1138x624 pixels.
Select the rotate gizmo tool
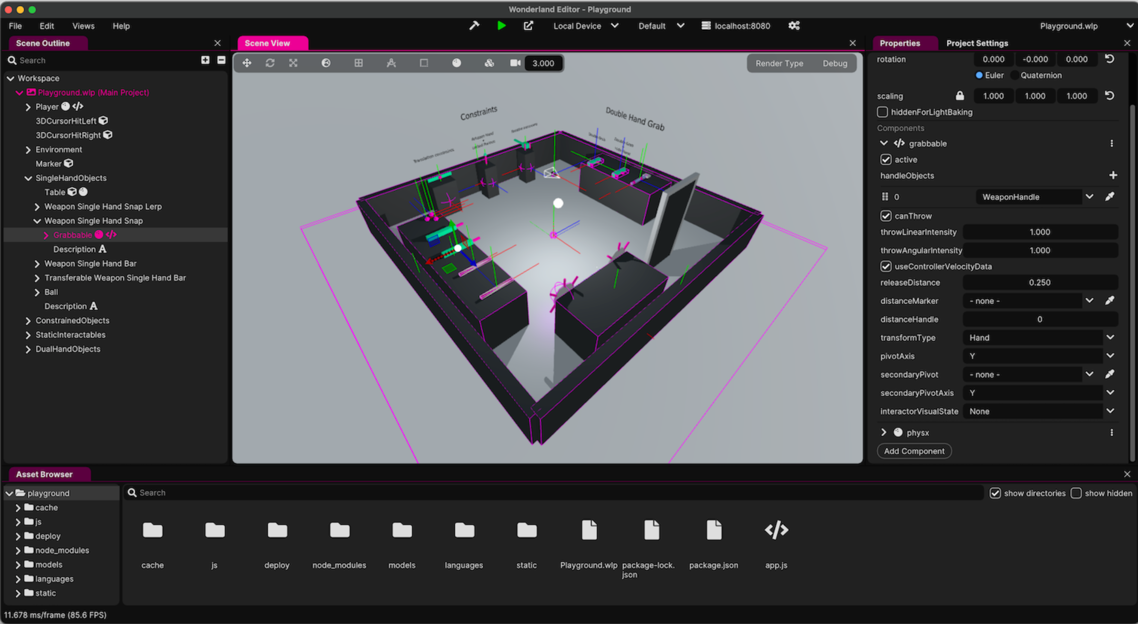point(270,63)
